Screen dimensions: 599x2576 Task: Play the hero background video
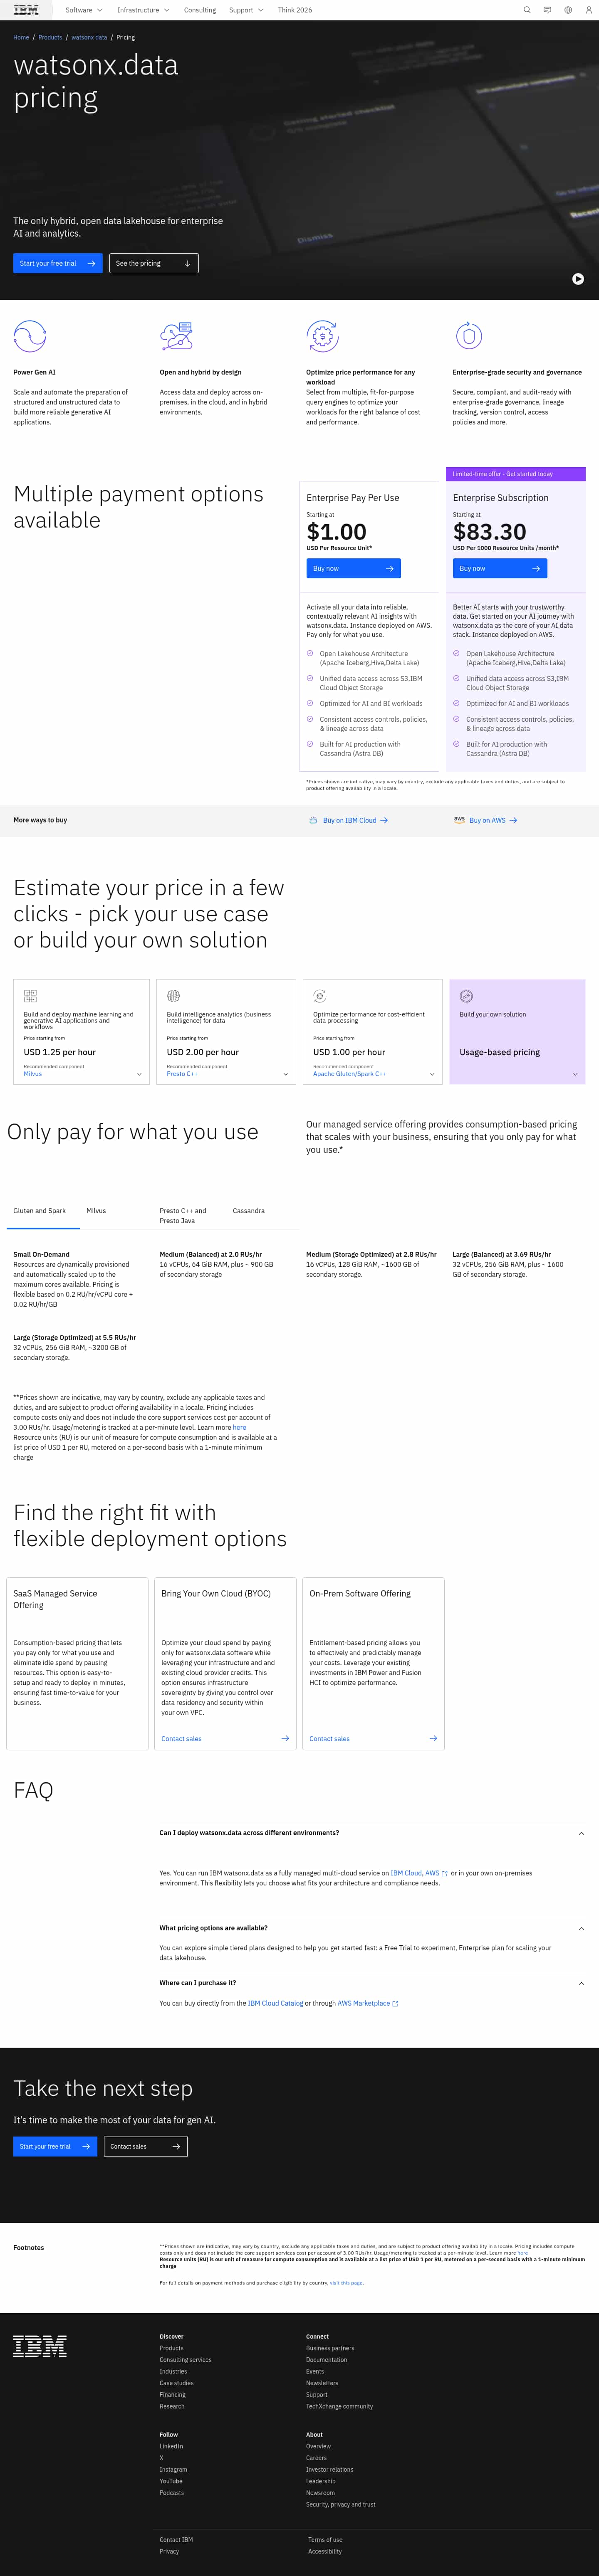578,279
